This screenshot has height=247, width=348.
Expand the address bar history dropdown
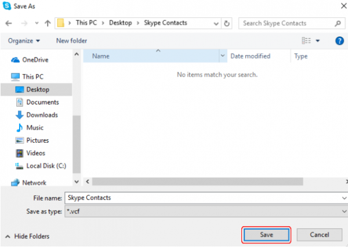click(216, 23)
